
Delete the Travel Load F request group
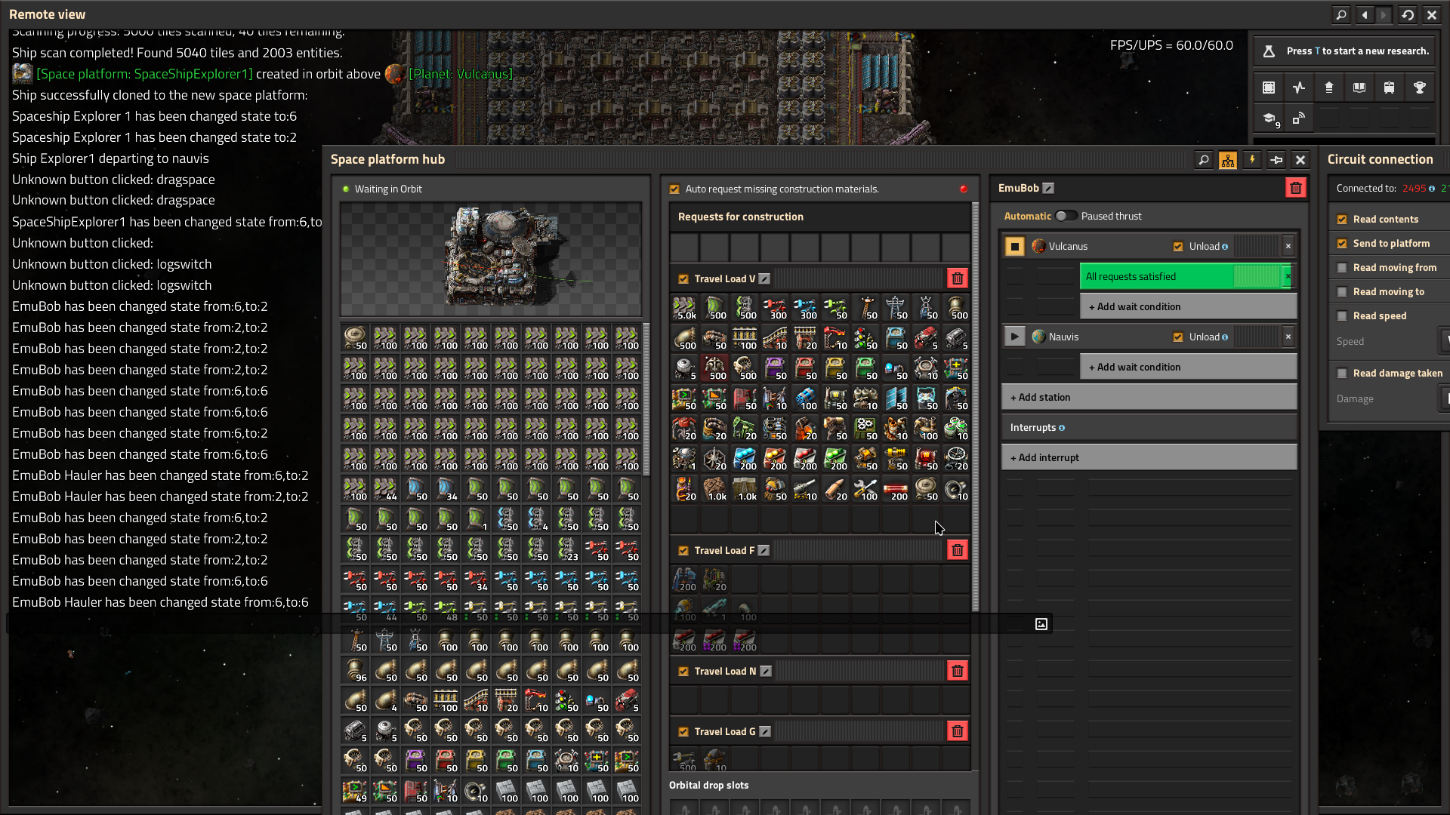958,550
